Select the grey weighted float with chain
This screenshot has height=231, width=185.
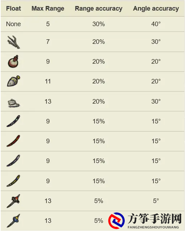coord(13,103)
